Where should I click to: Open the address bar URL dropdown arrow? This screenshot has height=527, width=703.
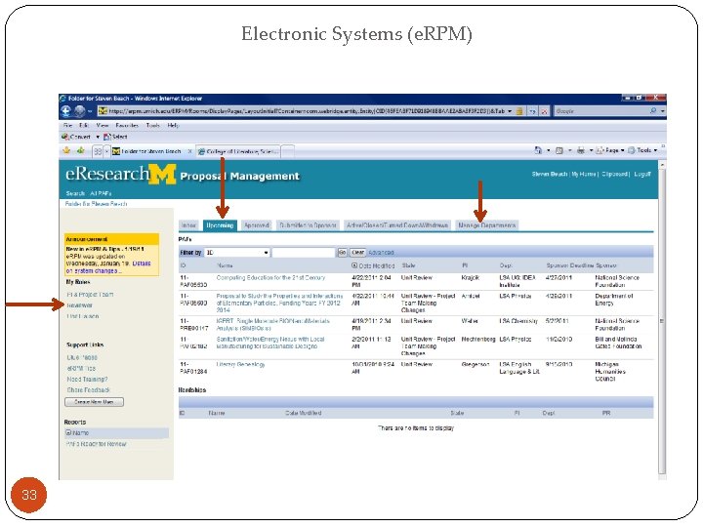coord(510,111)
